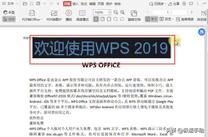Click the open folder icon

click(x=25, y=4)
